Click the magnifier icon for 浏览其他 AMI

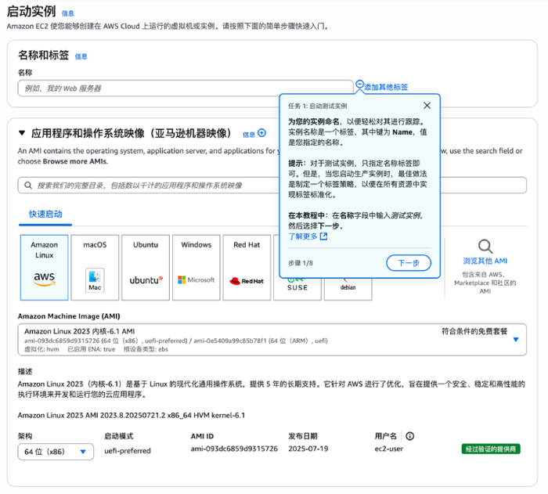[x=485, y=247]
